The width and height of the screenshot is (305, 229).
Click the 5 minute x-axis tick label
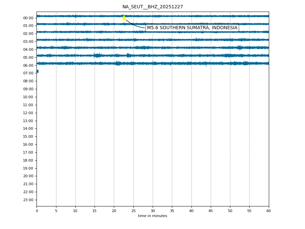56,211
